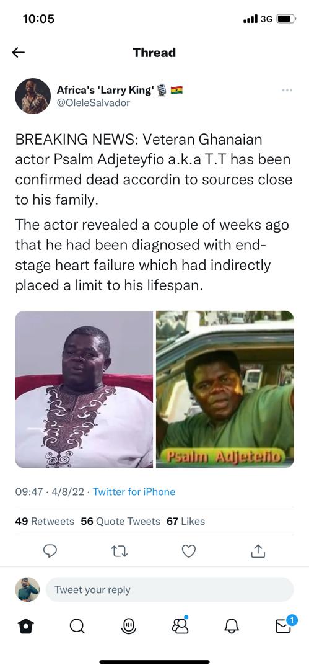Tap the Tweet your reply field
The height and width of the screenshot is (670, 309).
click(x=170, y=590)
